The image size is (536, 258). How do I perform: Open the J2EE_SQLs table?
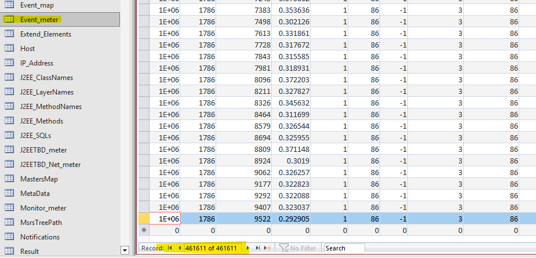click(x=60, y=136)
